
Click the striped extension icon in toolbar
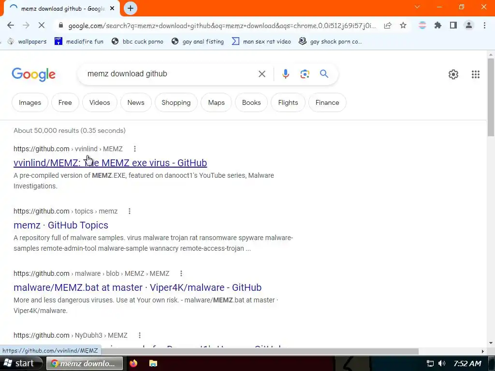pyautogui.click(x=422, y=25)
